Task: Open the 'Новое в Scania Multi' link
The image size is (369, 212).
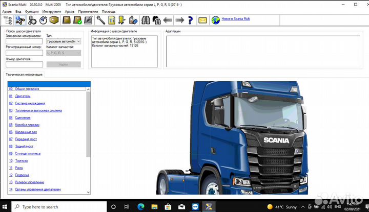Action: [x=236, y=19]
